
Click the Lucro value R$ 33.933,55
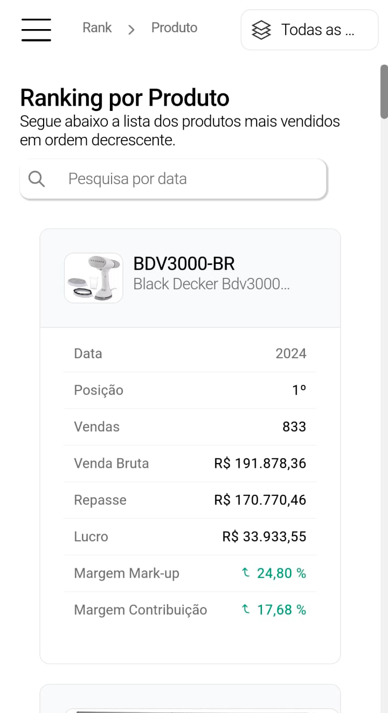pyautogui.click(x=264, y=537)
